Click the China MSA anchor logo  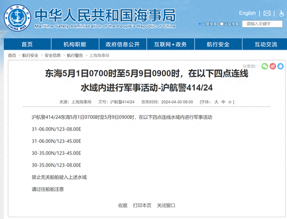pos(17,18)
